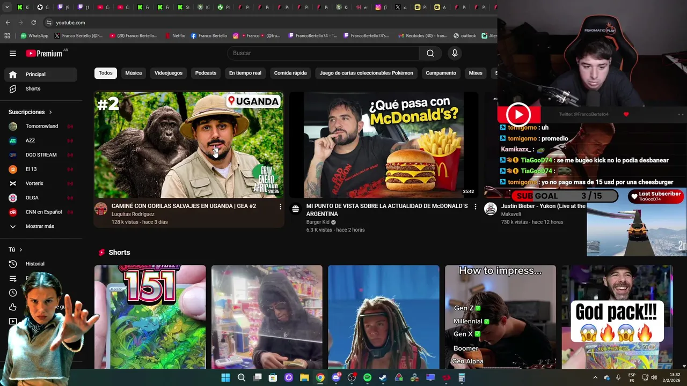The height and width of the screenshot is (386, 687).
Task: Open Spotify from the taskbar
Action: click(x=367, y=377)
